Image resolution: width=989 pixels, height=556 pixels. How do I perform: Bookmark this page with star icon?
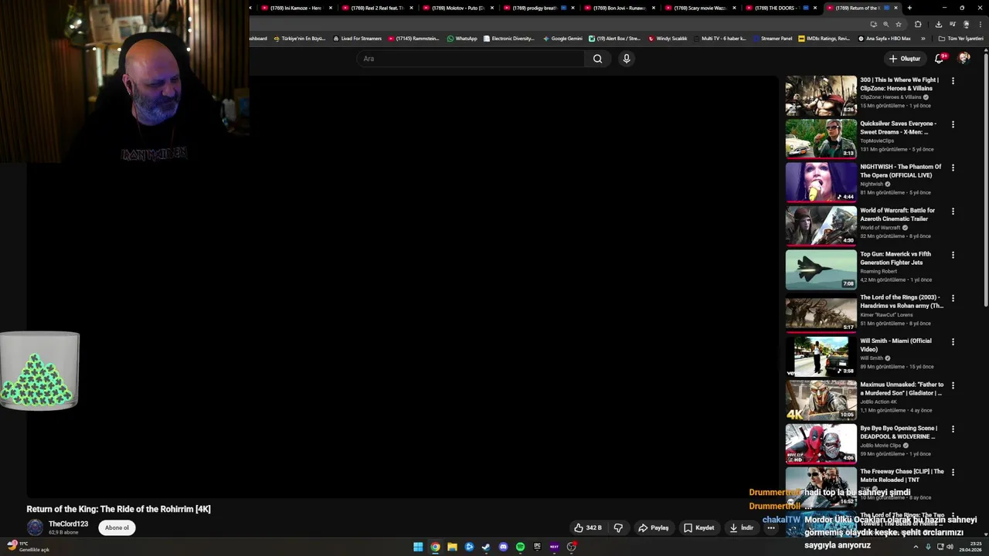899,24
